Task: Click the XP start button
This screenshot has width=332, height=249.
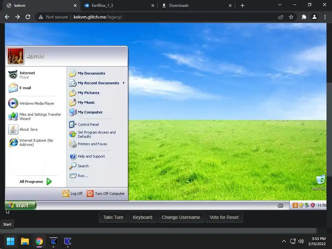Action: pos(20,205)
